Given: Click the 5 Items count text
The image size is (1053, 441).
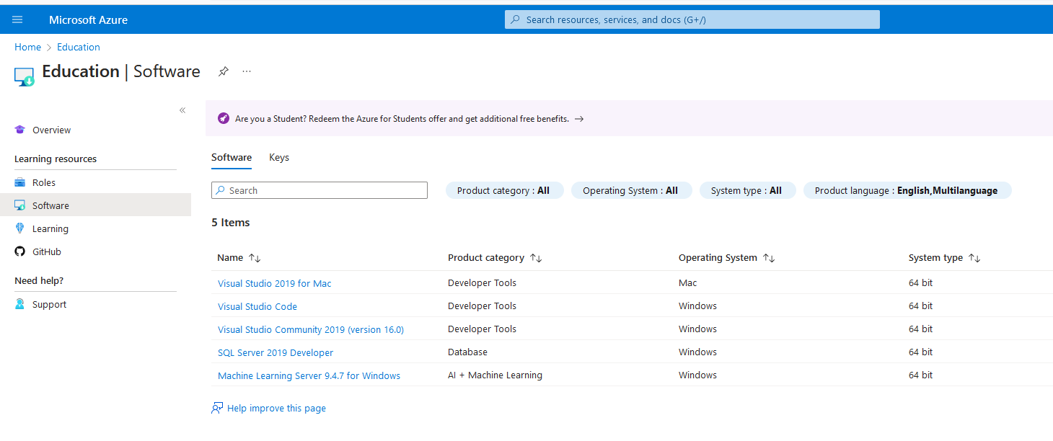Looking at the screenshot, I should tap(231, 223).
